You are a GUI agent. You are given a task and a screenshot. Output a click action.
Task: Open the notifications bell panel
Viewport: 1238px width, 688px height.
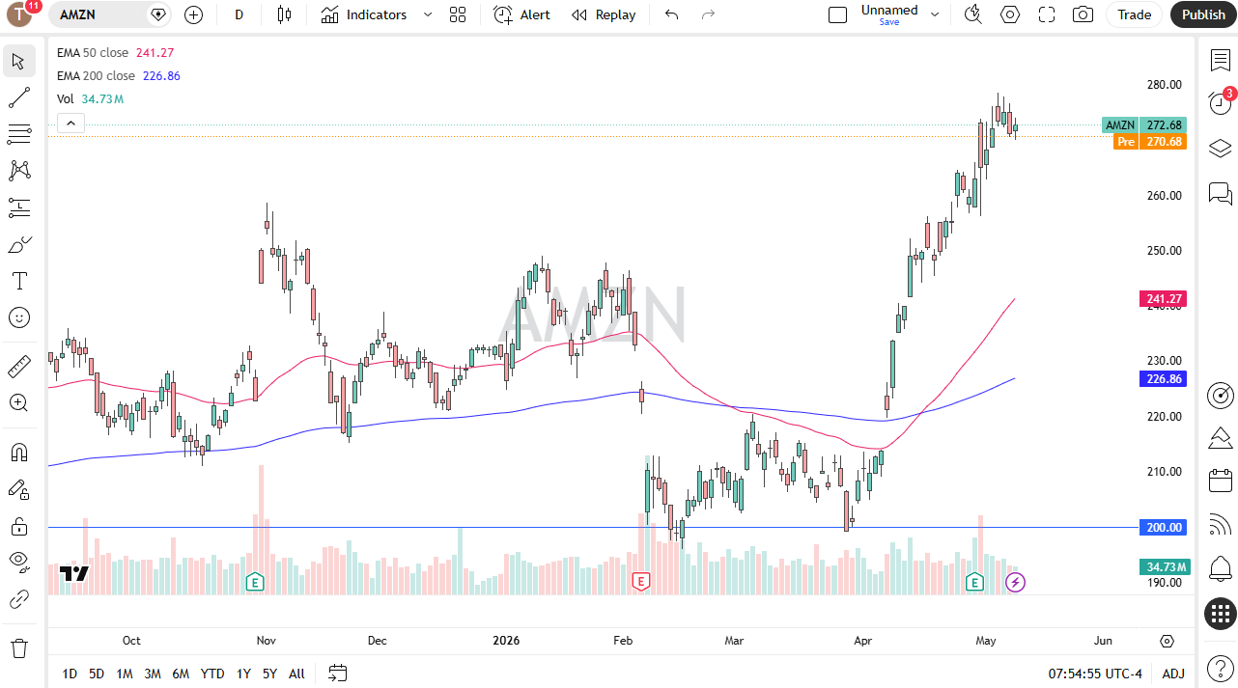(x=1220, y=568)
